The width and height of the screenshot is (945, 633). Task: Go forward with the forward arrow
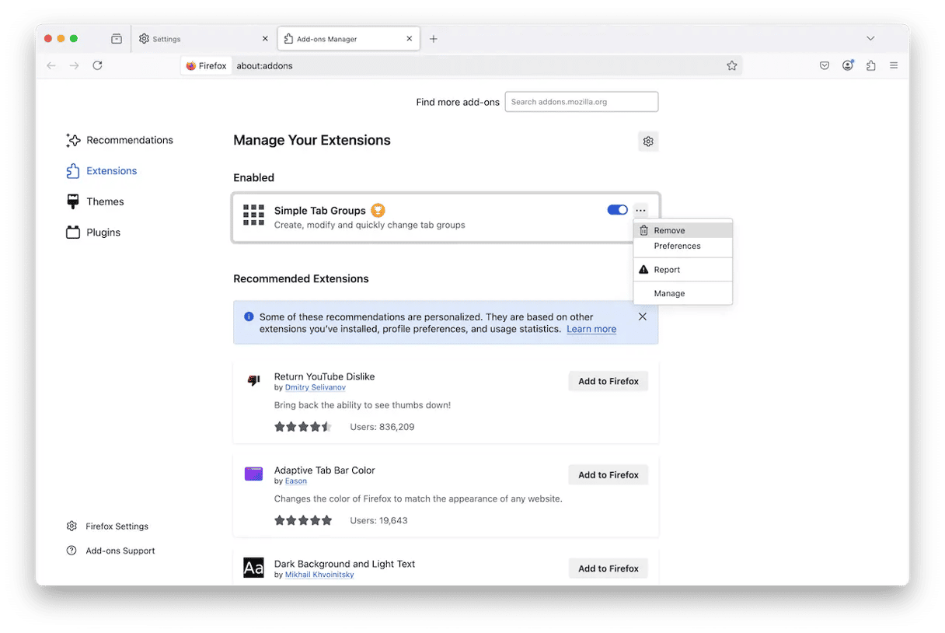pos(75,66)
